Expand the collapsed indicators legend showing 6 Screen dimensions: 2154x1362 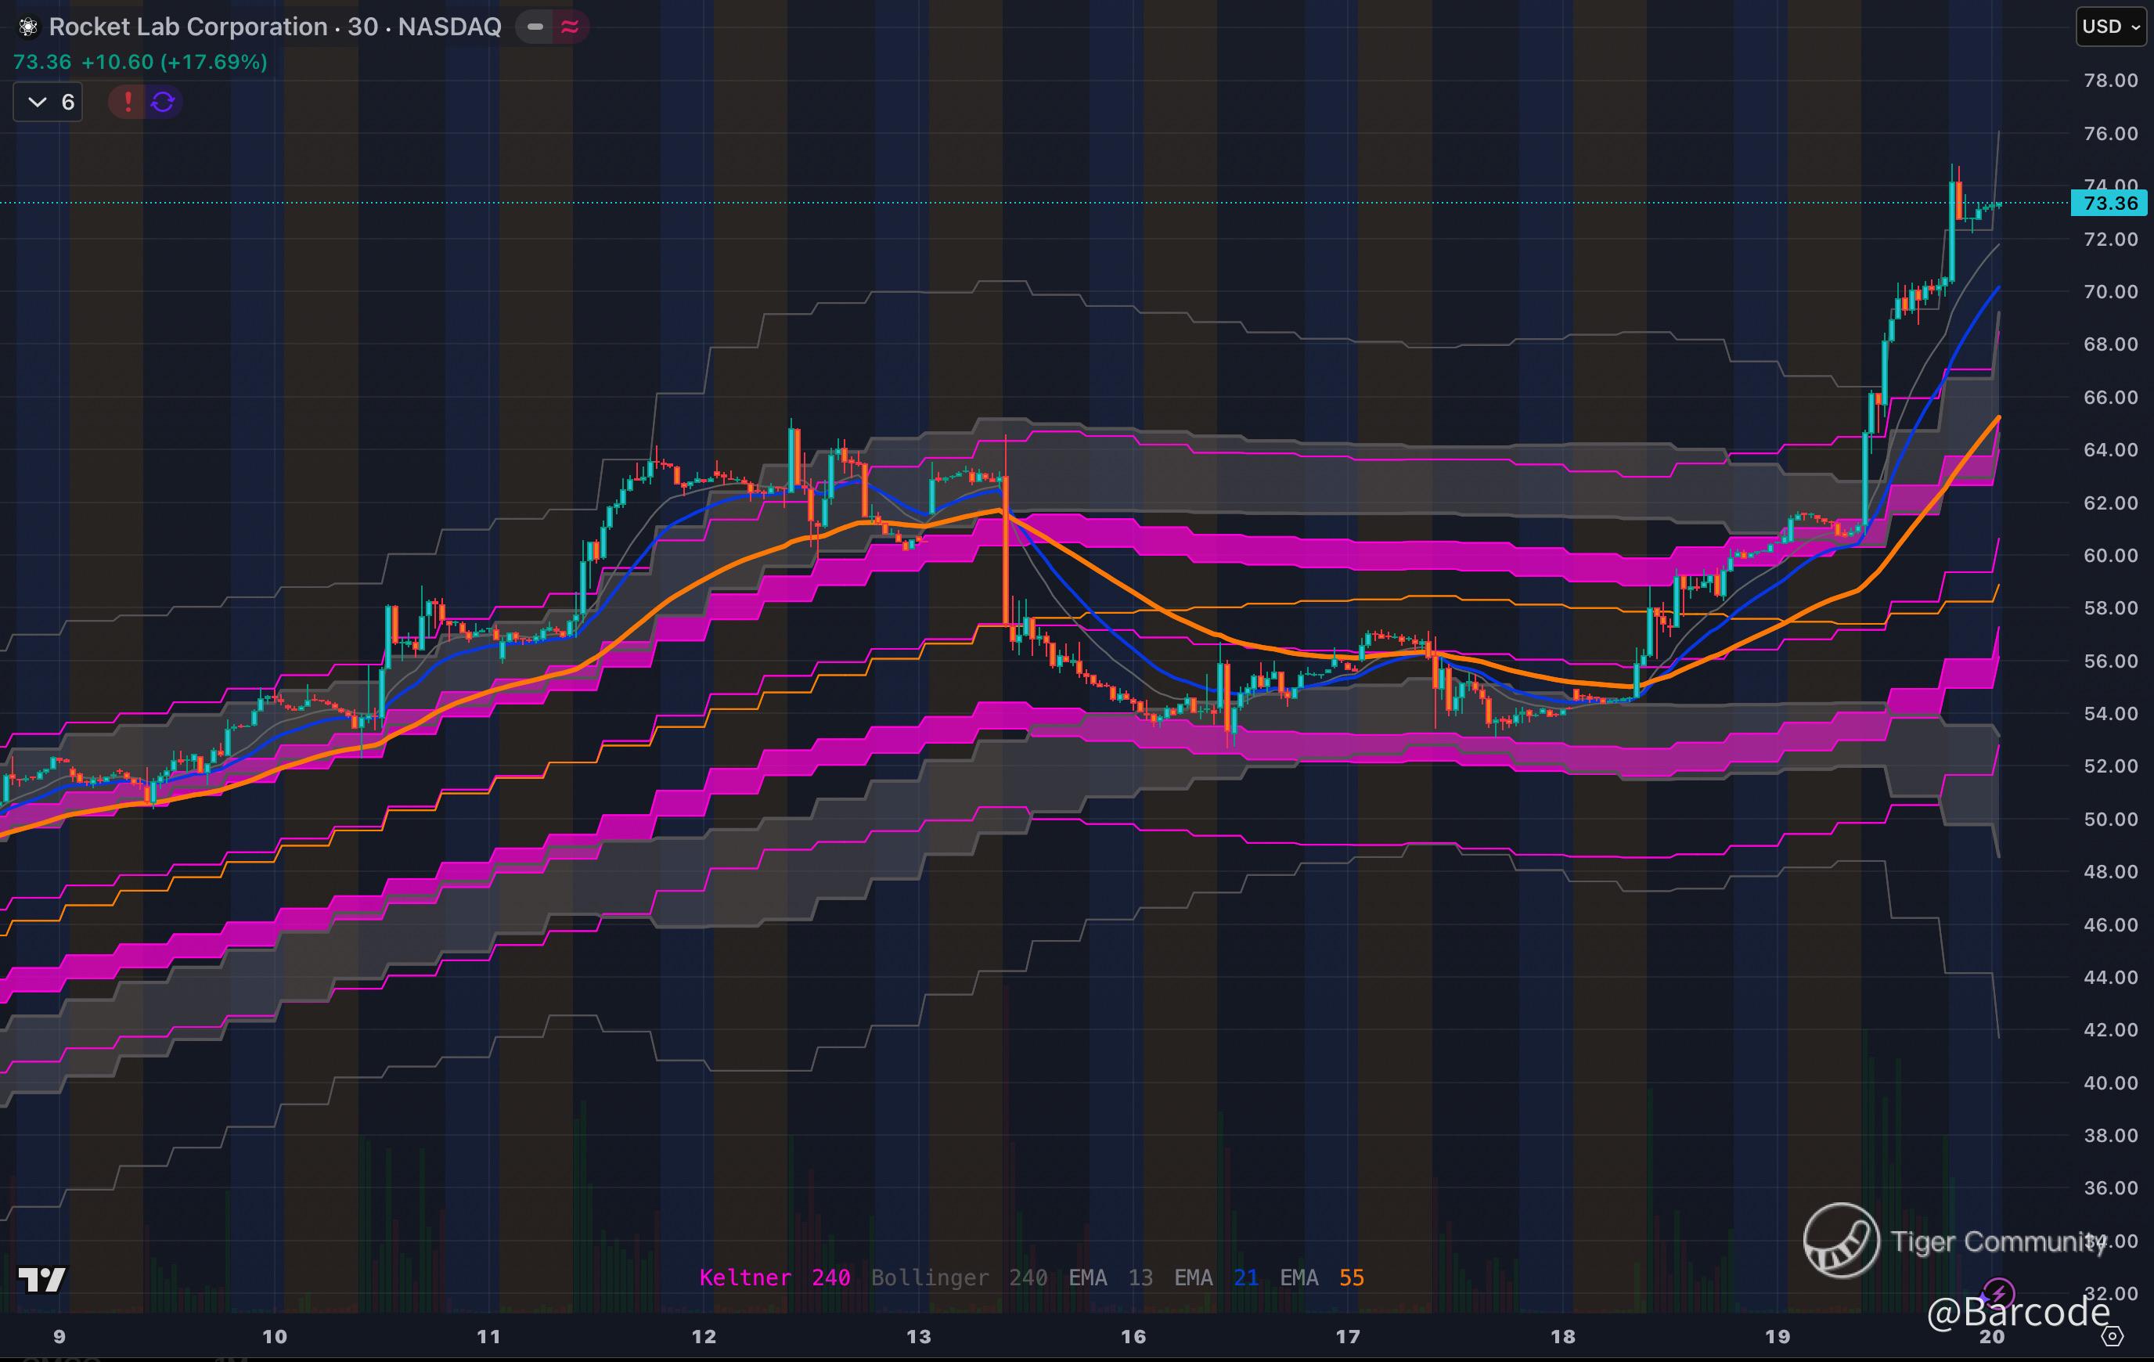coord(49,102)
